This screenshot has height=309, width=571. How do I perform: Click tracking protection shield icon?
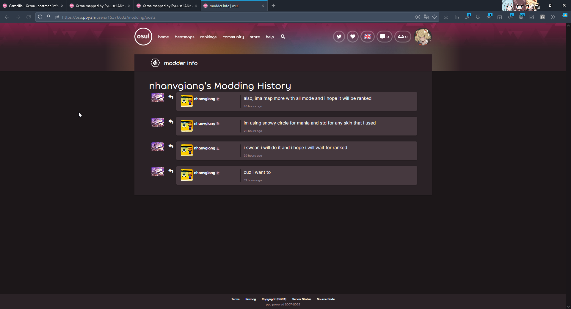tap(40, 17)
